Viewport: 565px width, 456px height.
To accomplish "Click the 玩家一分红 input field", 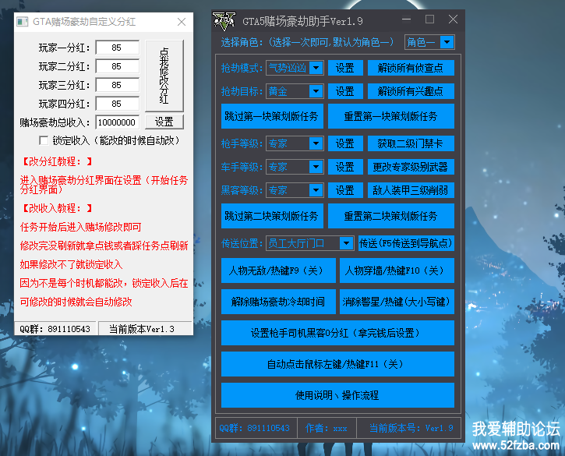I will (x=118, y=48).
